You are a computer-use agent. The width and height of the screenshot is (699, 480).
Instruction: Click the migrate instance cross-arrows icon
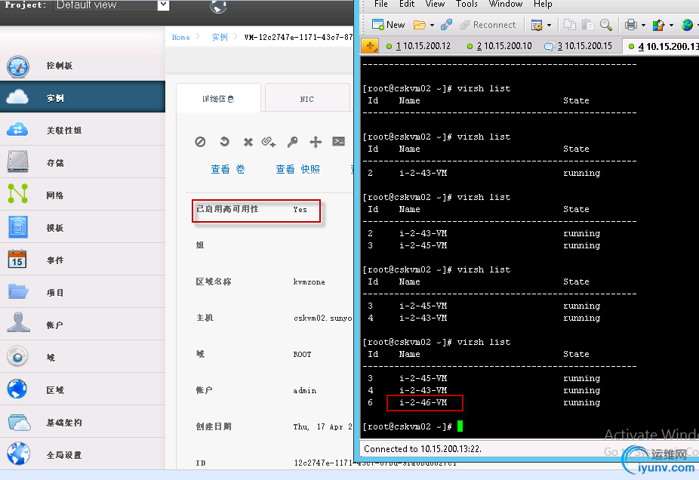[x=316, y=142]
